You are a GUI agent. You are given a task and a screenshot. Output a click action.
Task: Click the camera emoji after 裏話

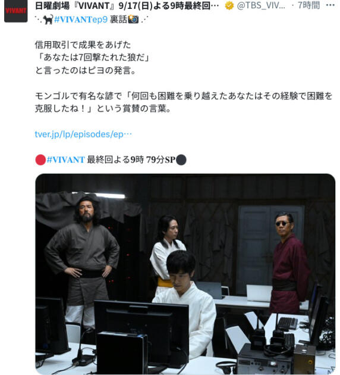[133, 20]
